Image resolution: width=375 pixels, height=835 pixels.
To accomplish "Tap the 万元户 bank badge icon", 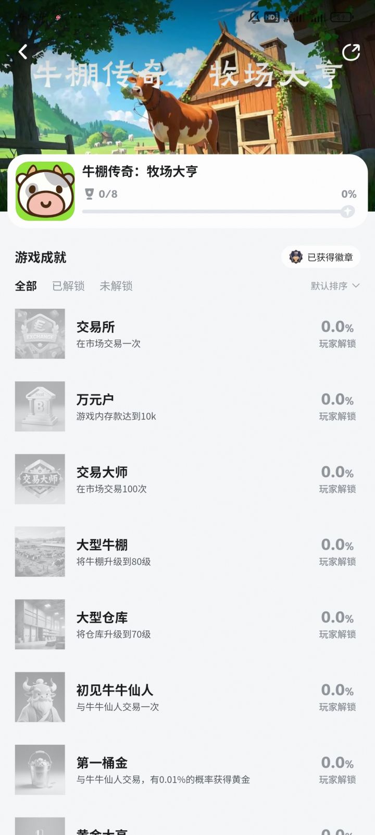I will (x=40, y=406).
